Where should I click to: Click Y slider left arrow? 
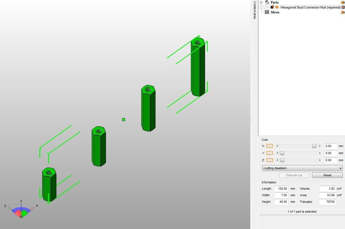[277, 153]
